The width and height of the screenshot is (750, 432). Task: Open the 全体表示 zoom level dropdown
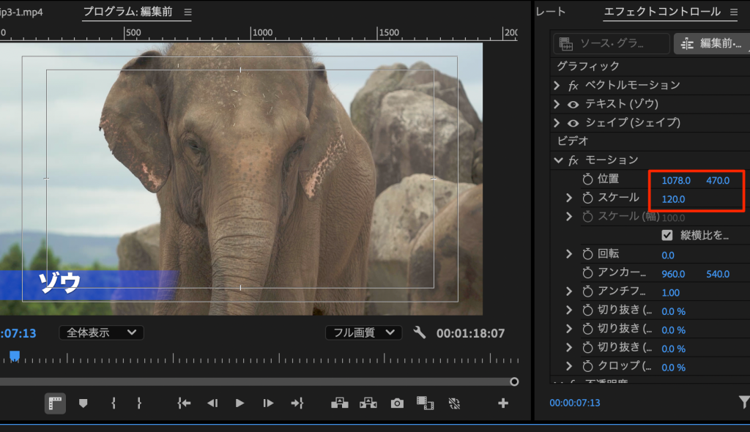101,332
